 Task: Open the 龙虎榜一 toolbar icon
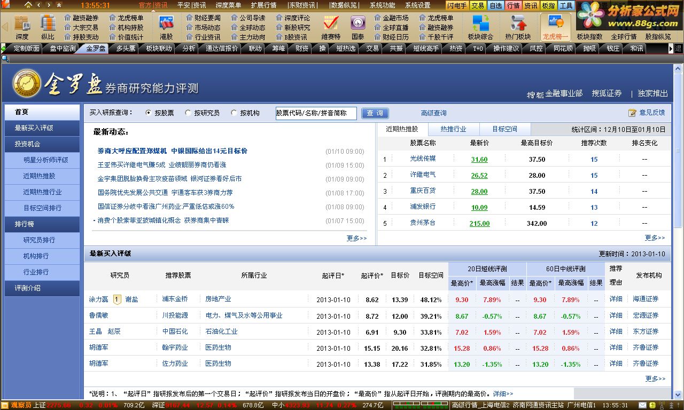[x=555, y=27]
